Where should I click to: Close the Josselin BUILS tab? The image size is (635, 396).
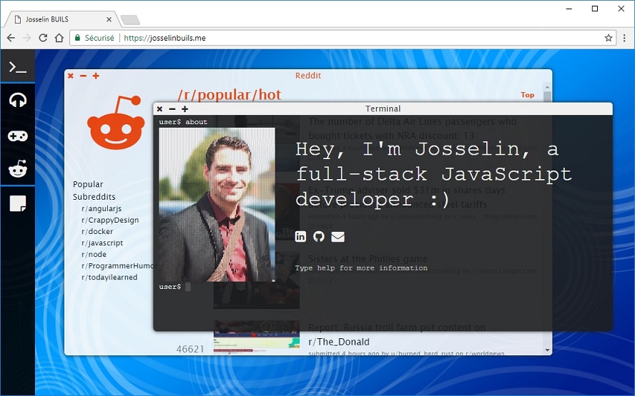[109, 19]
